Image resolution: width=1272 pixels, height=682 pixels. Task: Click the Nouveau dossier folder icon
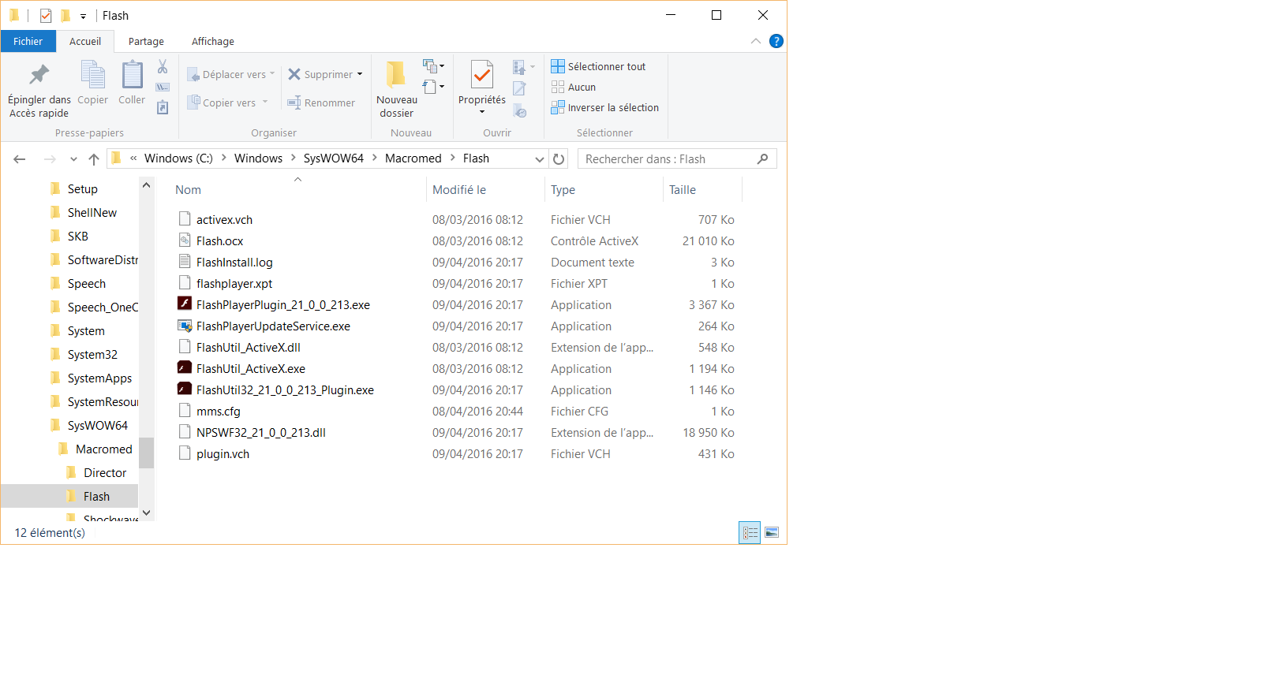[396, 75]
